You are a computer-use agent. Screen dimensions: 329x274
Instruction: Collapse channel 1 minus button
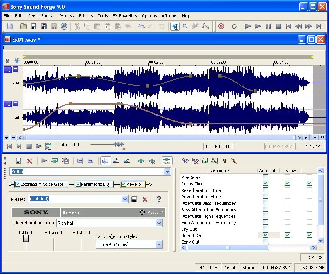point(15,69)
